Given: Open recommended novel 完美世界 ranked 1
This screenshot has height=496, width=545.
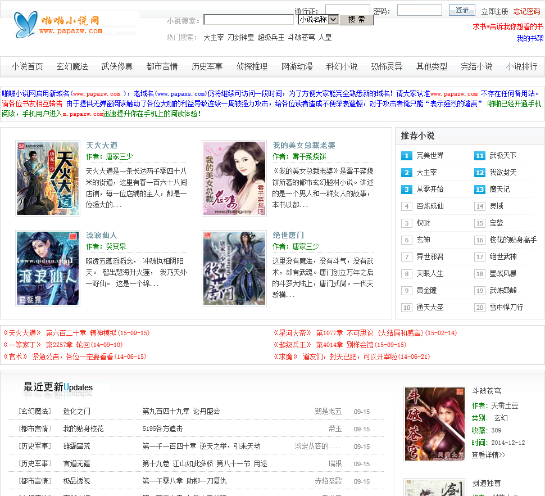Looking at the screenshot, I should click(x=430, y=155).
